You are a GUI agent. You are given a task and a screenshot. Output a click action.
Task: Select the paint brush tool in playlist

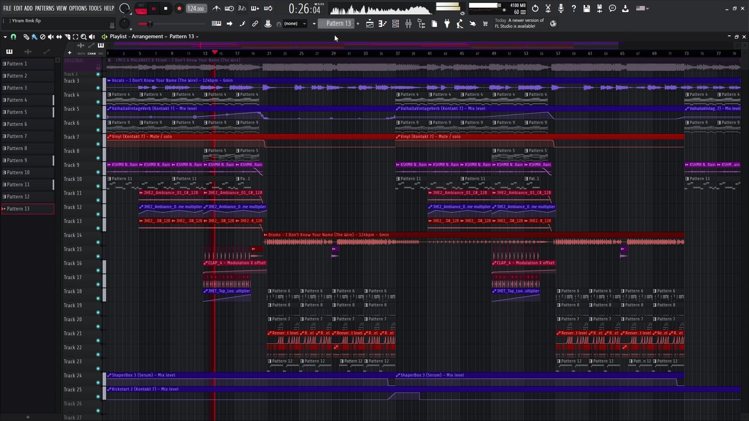pos(34,37)
